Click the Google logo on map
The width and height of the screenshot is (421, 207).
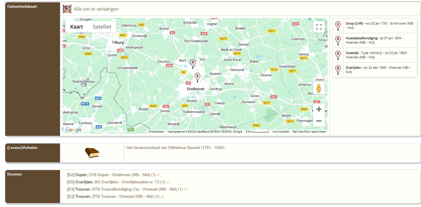(x=73, y=130)
